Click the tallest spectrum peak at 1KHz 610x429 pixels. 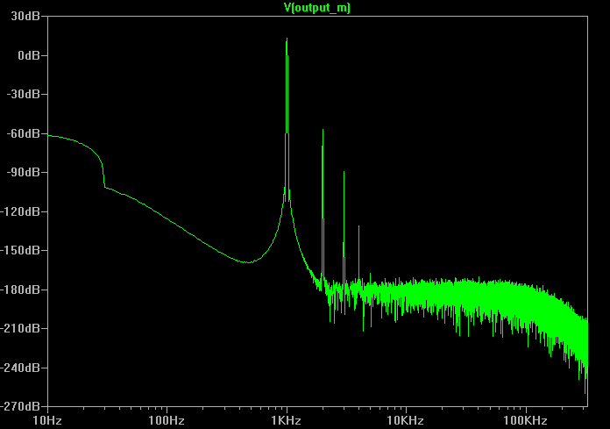(x=287, y=39)
